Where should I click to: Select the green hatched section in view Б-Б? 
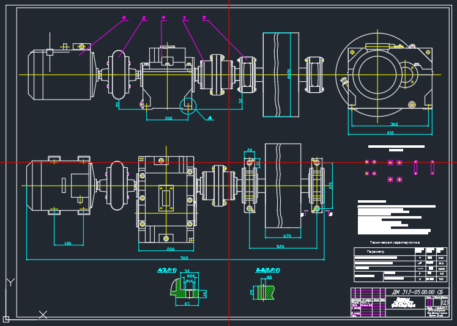tap(266, 292)
